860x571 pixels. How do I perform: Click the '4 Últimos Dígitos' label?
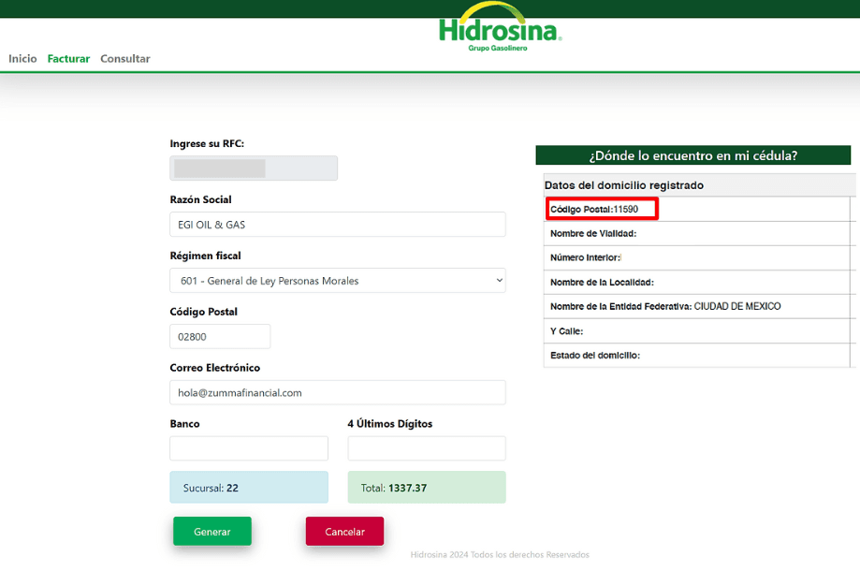(x=390, y=423)
